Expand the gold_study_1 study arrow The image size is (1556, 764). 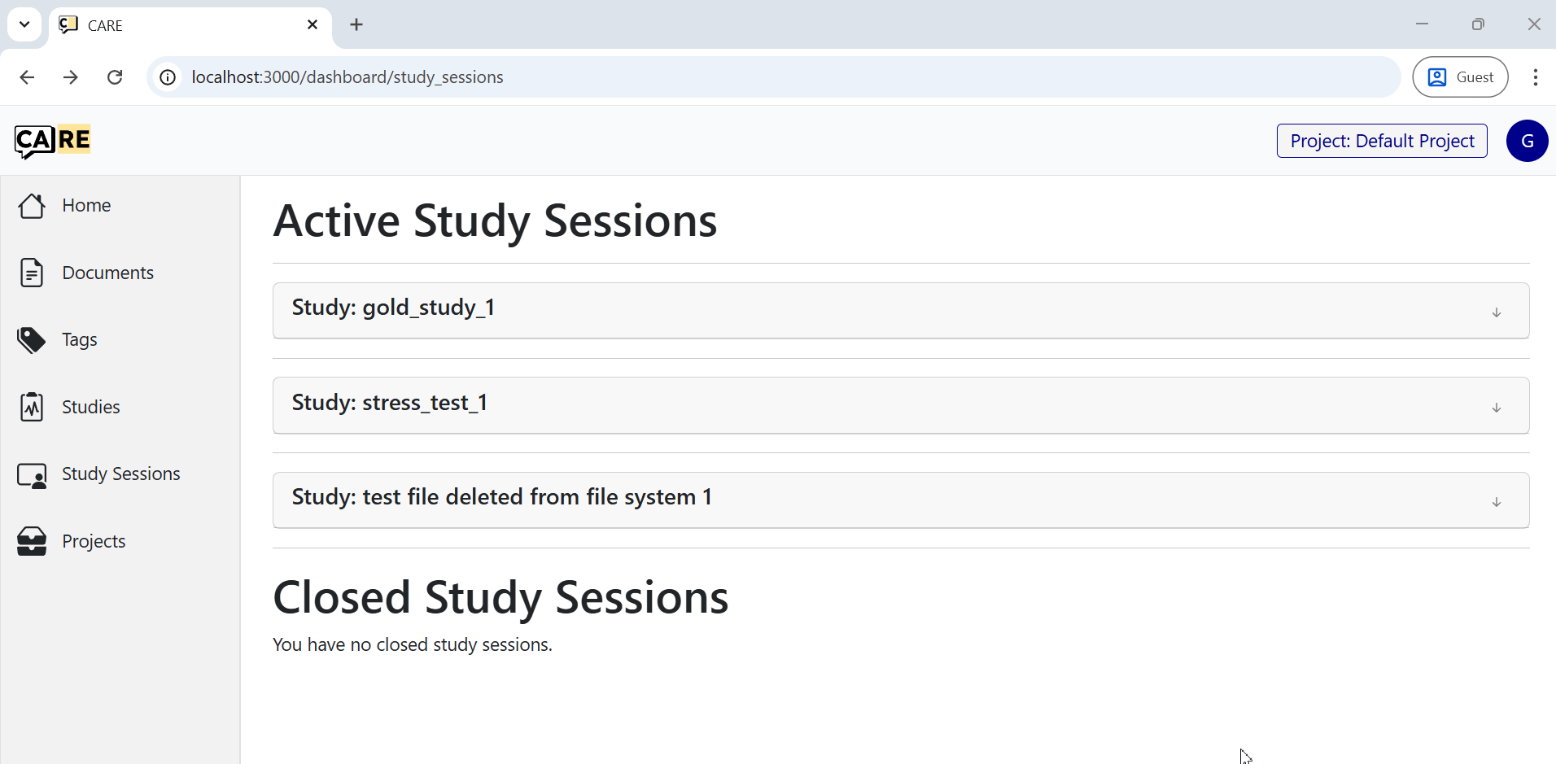1496,312
